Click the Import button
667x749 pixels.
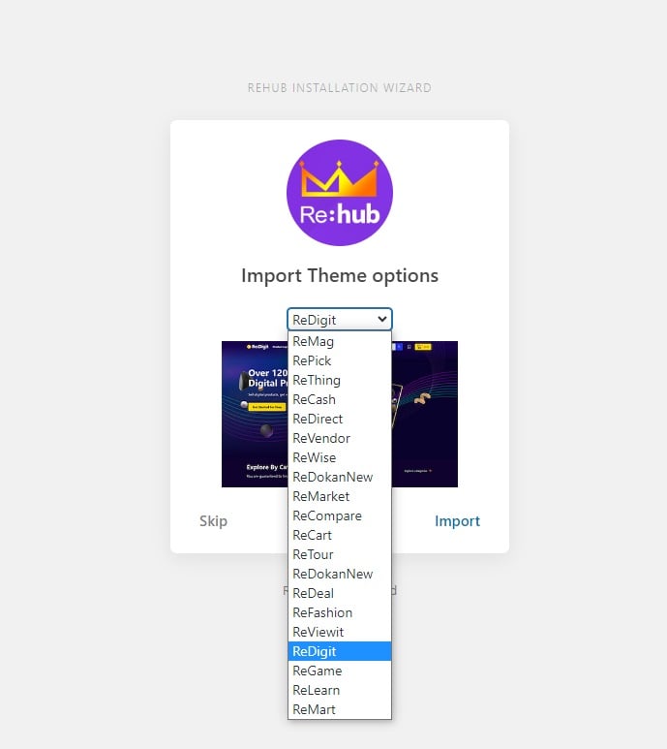coord(457,520)
